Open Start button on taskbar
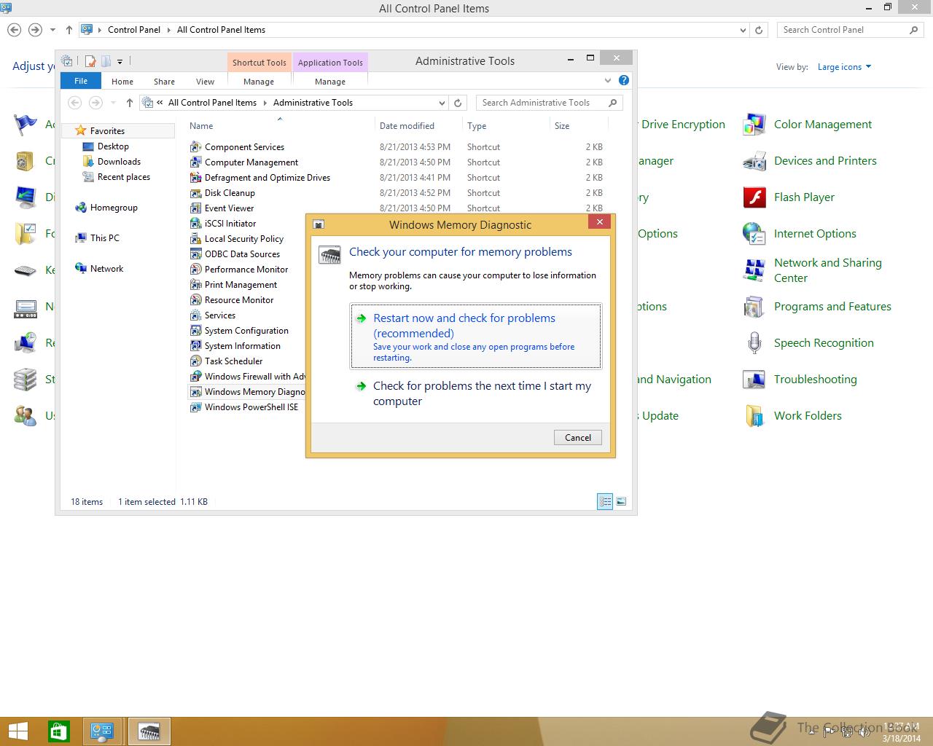933x746 pixels. (17, 731)
